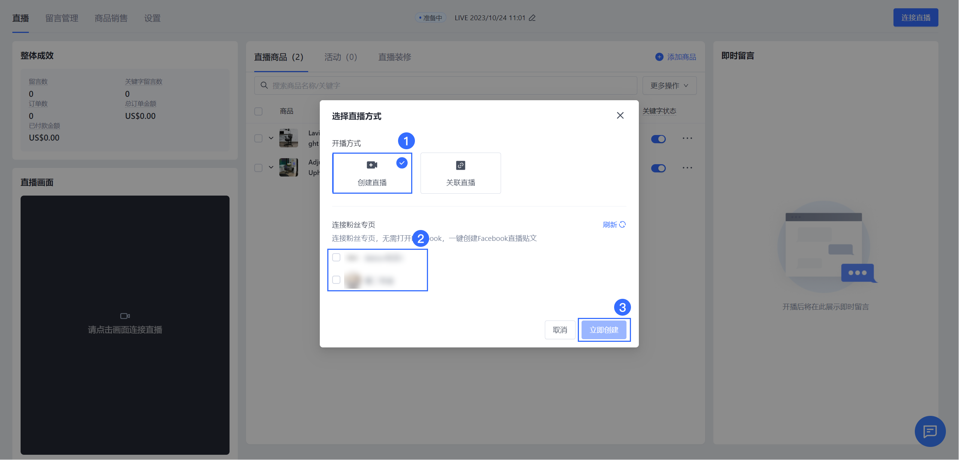Open second product more options menu

point(687,168)
